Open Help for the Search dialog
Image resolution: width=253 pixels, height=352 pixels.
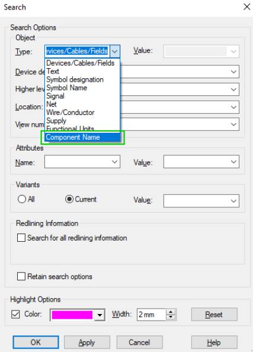tap(214, 342)
